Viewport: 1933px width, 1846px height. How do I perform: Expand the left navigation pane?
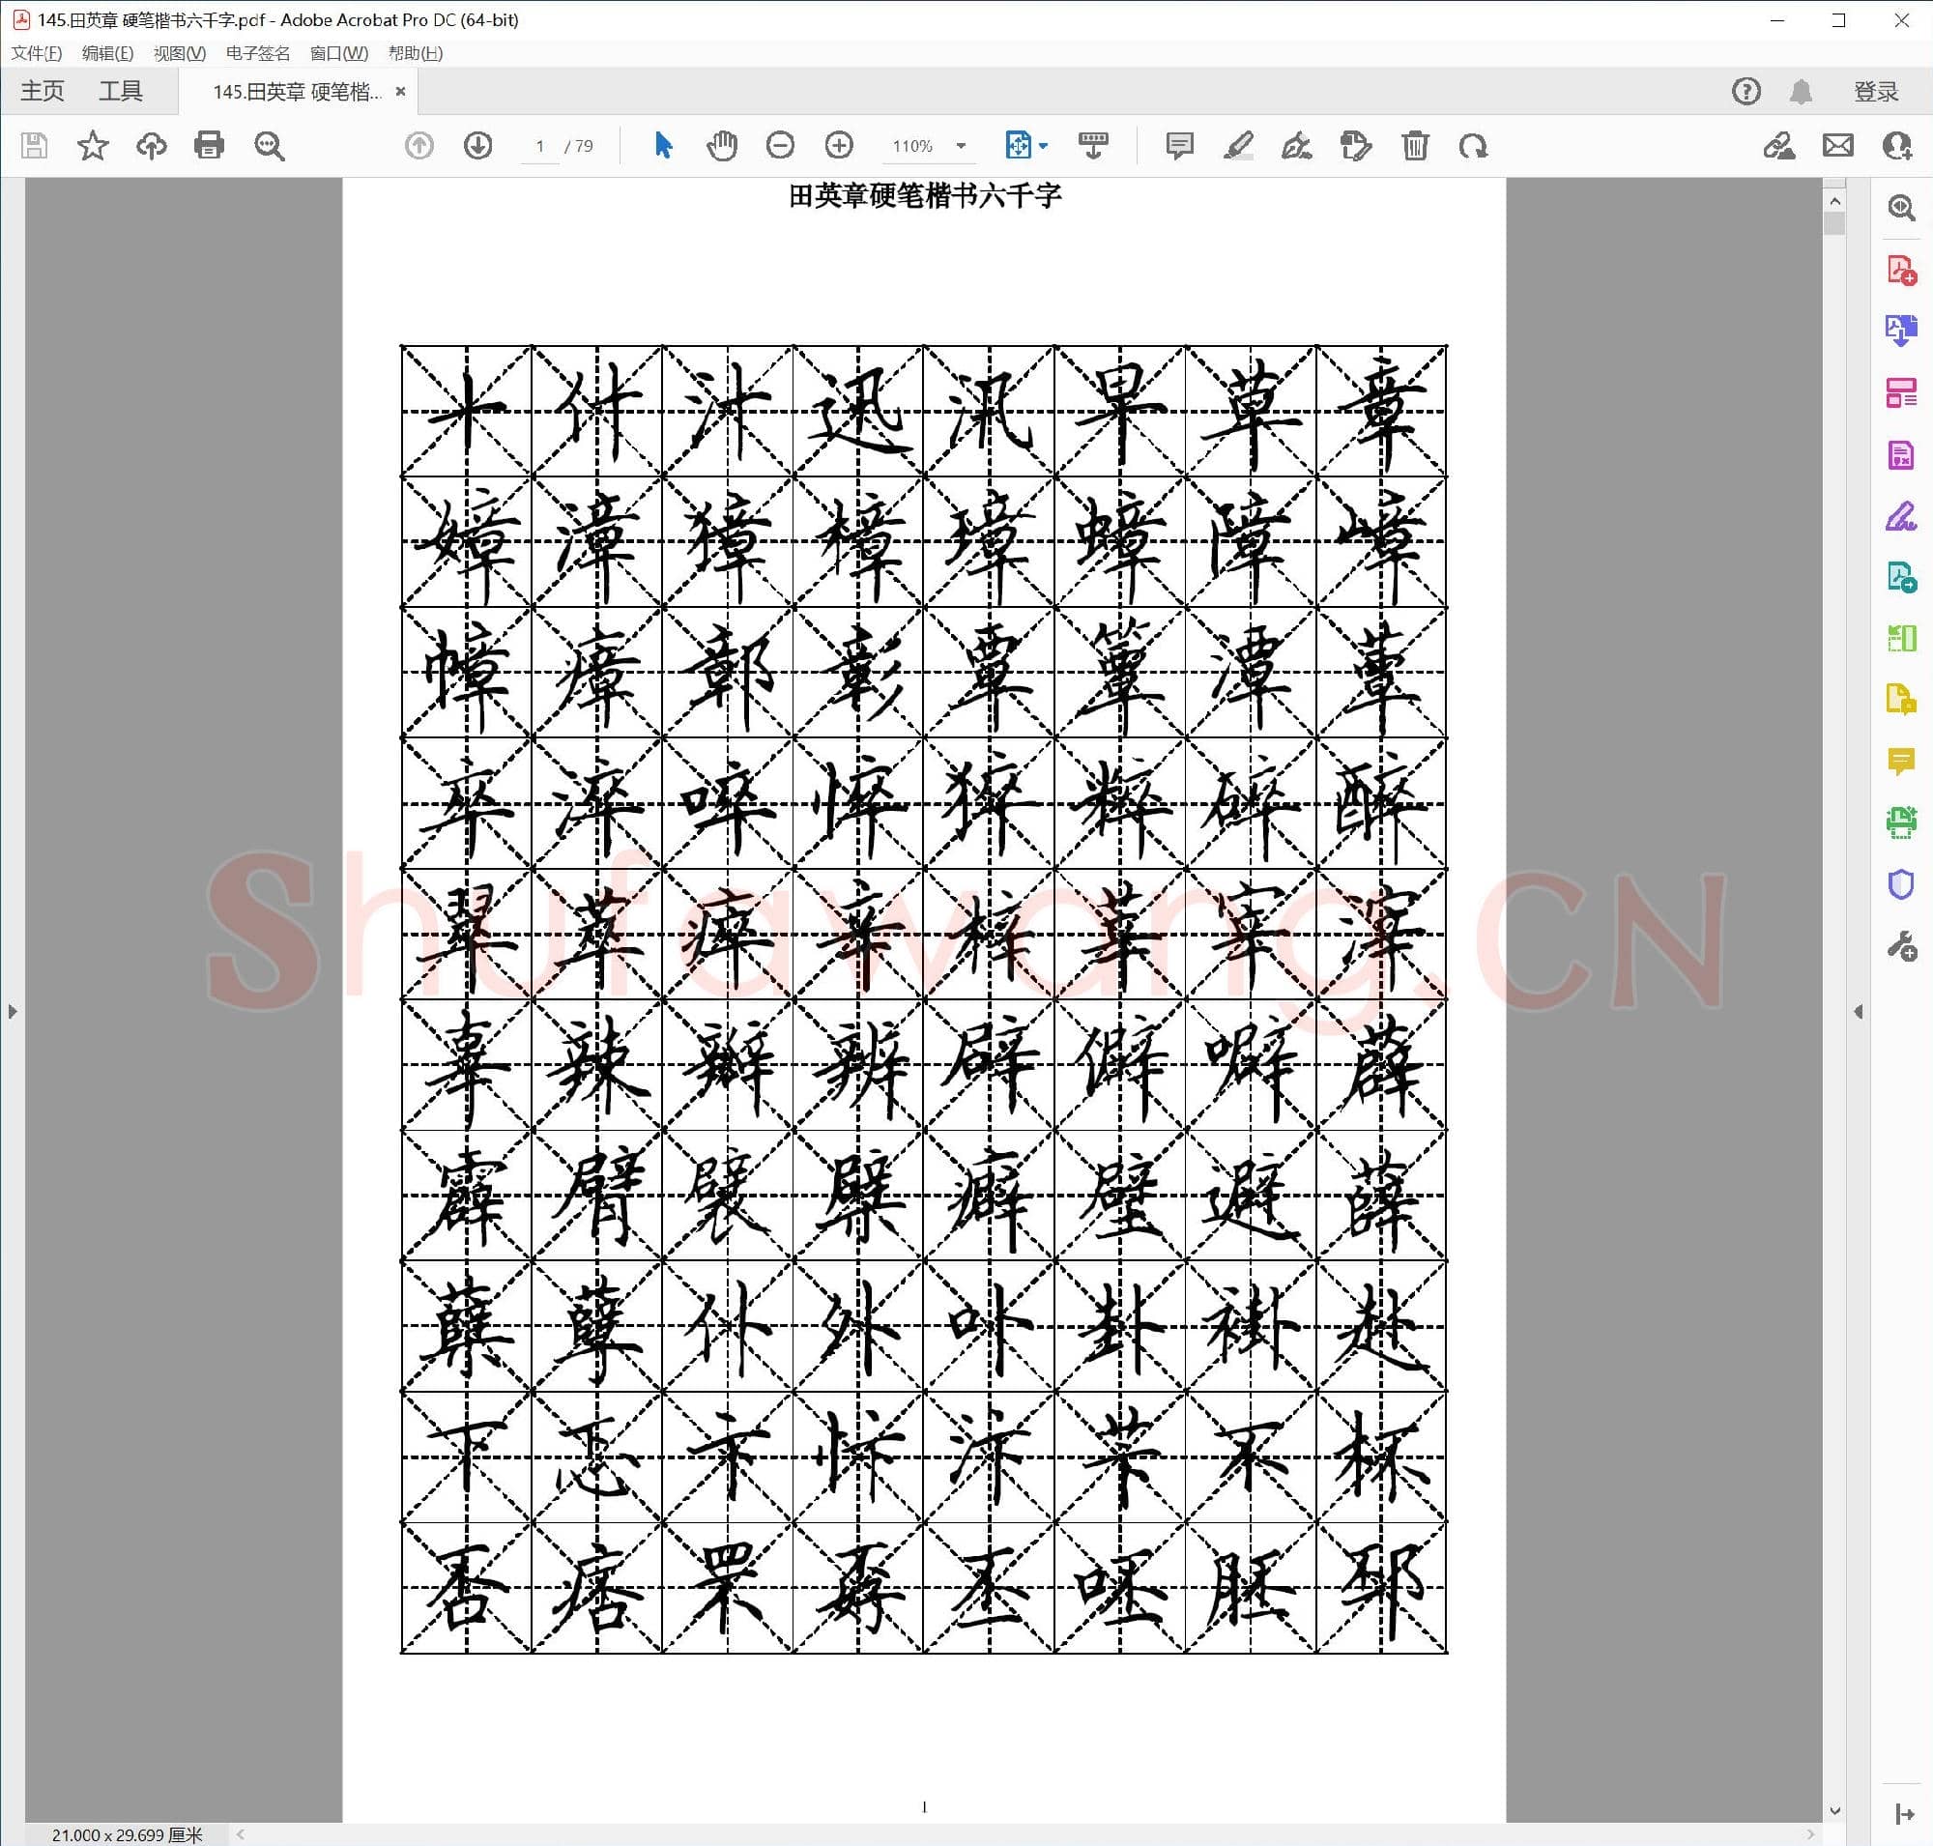pyautogui.click(x=12, y=1011)
